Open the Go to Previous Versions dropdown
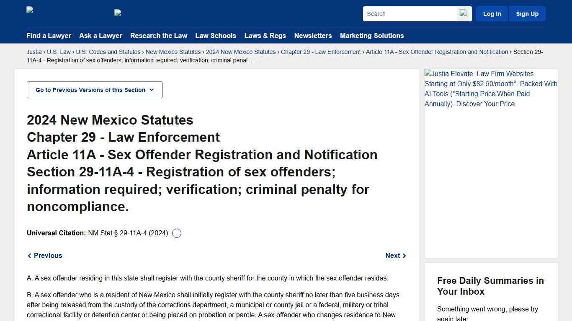 pos(94,89)
